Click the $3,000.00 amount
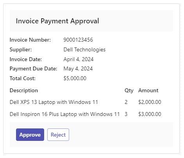This screenshot has height=158, width=184. [150, 114]
